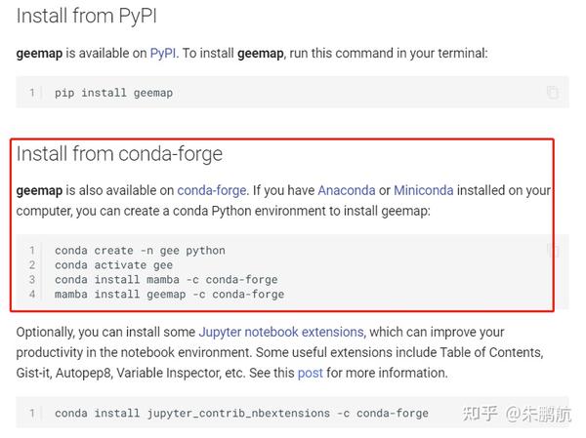Click the 'conda create -n gee python' line

coord(140,251)
